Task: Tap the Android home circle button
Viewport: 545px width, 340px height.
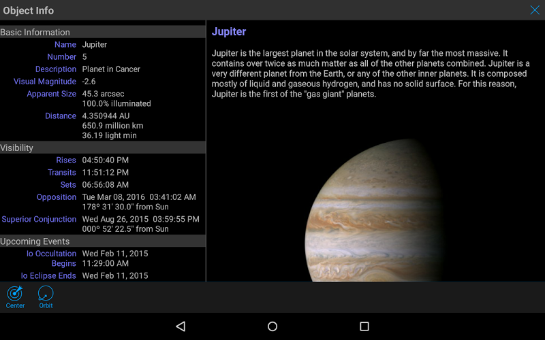Action: click(272, 326)
